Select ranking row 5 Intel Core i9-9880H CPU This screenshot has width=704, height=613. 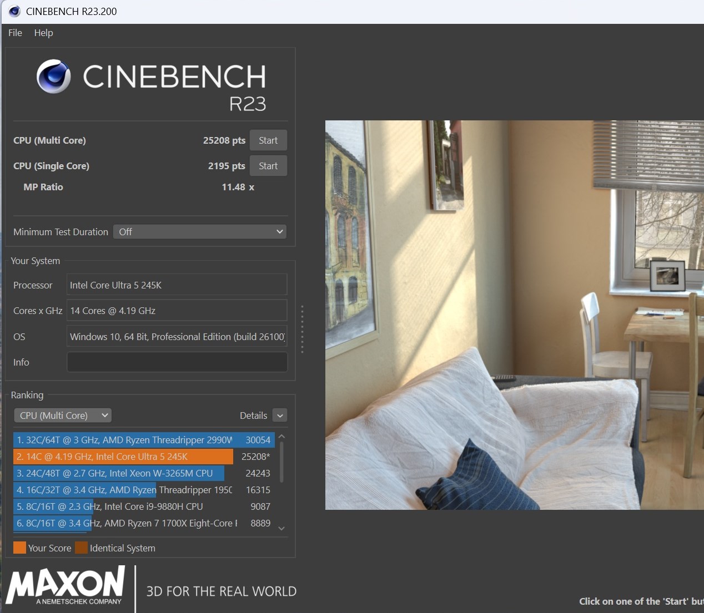coord(144,506)
